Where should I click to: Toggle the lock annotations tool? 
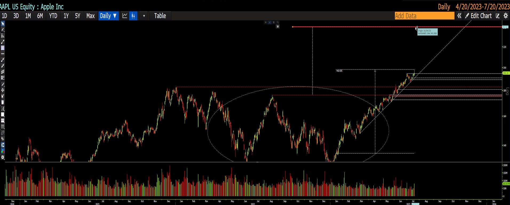[3, 139]
